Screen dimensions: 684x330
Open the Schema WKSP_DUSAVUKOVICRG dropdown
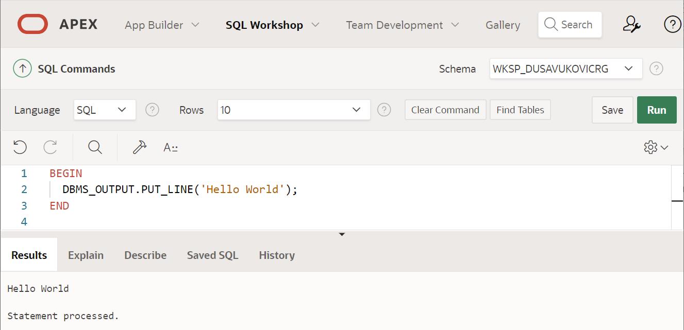pos(565,68)
